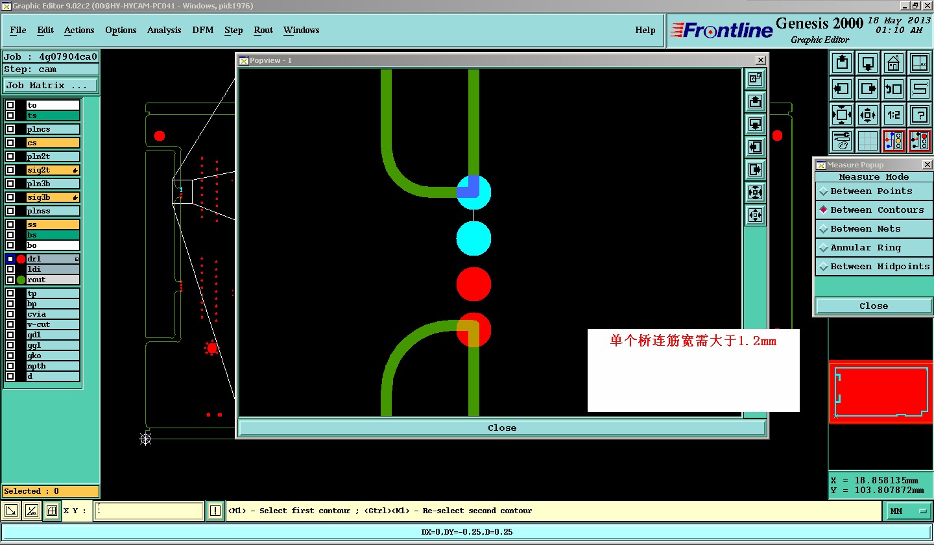Click the red-light nets traffic-light icon

pyautogui.click(x=920, y=141)
